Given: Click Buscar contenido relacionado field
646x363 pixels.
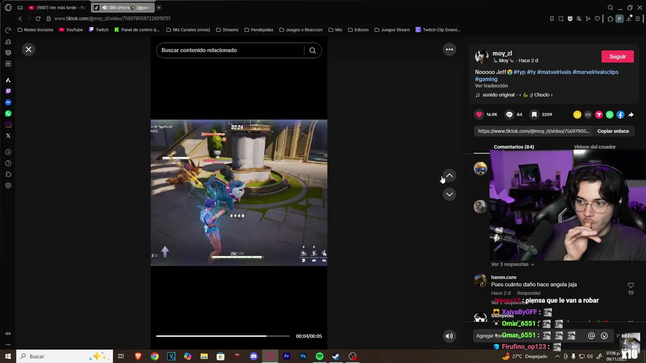Looking at the screenshot, I should [x=230, y=50].
